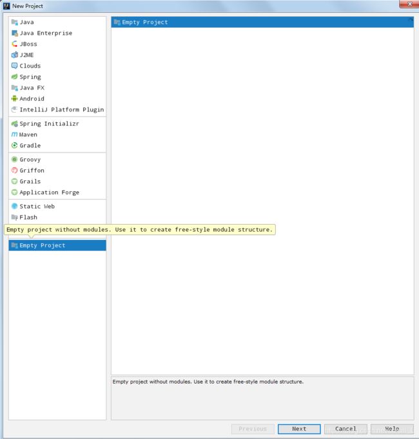The image size is (419, 439).
Task: Click the Spring Initializr icon
Action: [15, 124]
